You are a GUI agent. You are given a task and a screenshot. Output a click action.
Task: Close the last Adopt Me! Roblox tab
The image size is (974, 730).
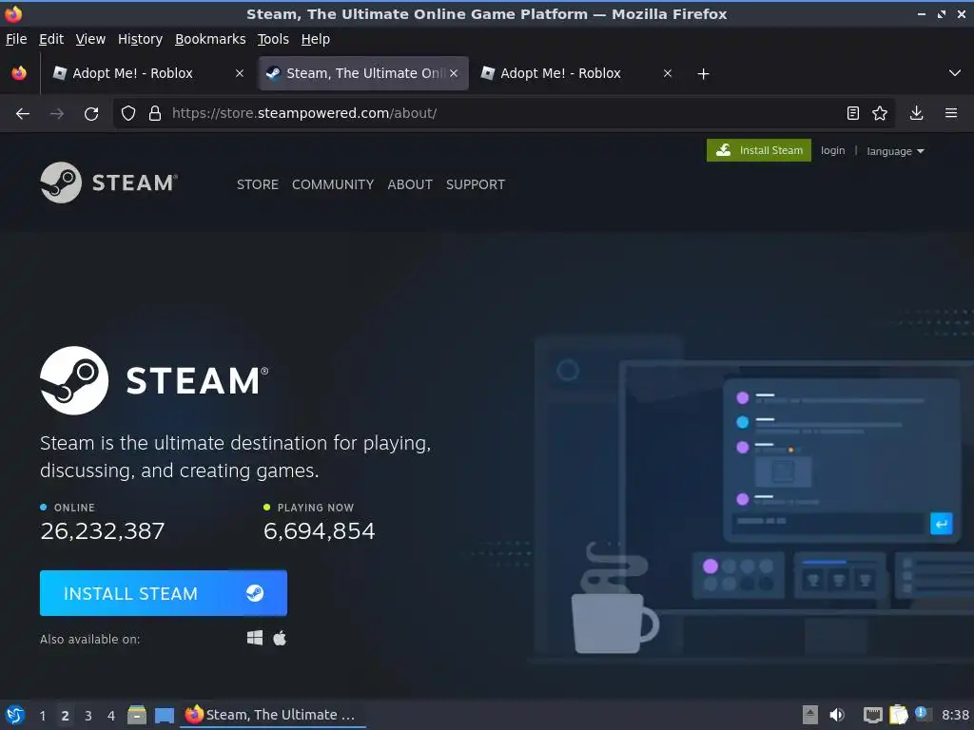(x=667, y=73)
